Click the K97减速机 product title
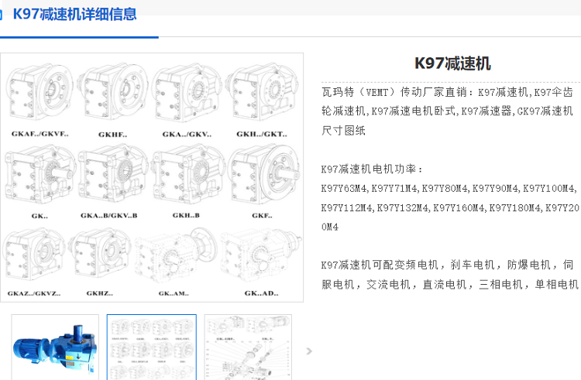 pos(452,63)
